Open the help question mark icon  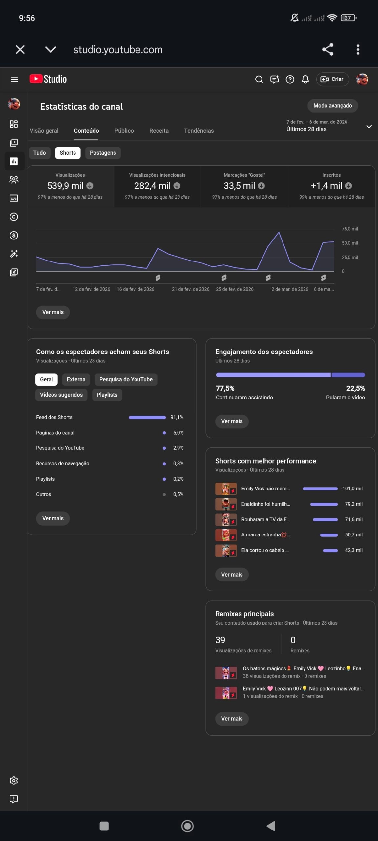[x=290, y=79]
